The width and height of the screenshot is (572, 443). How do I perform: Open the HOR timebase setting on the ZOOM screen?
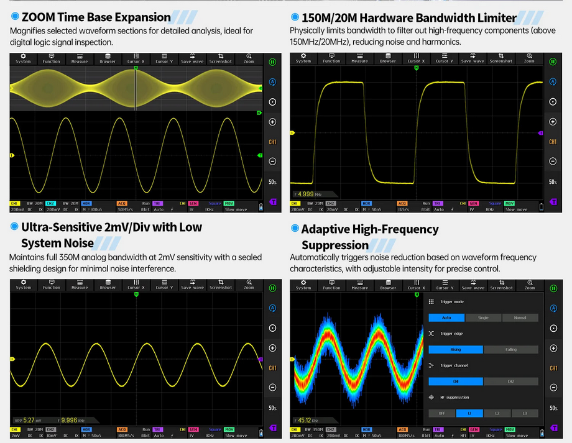coord(86,203)
